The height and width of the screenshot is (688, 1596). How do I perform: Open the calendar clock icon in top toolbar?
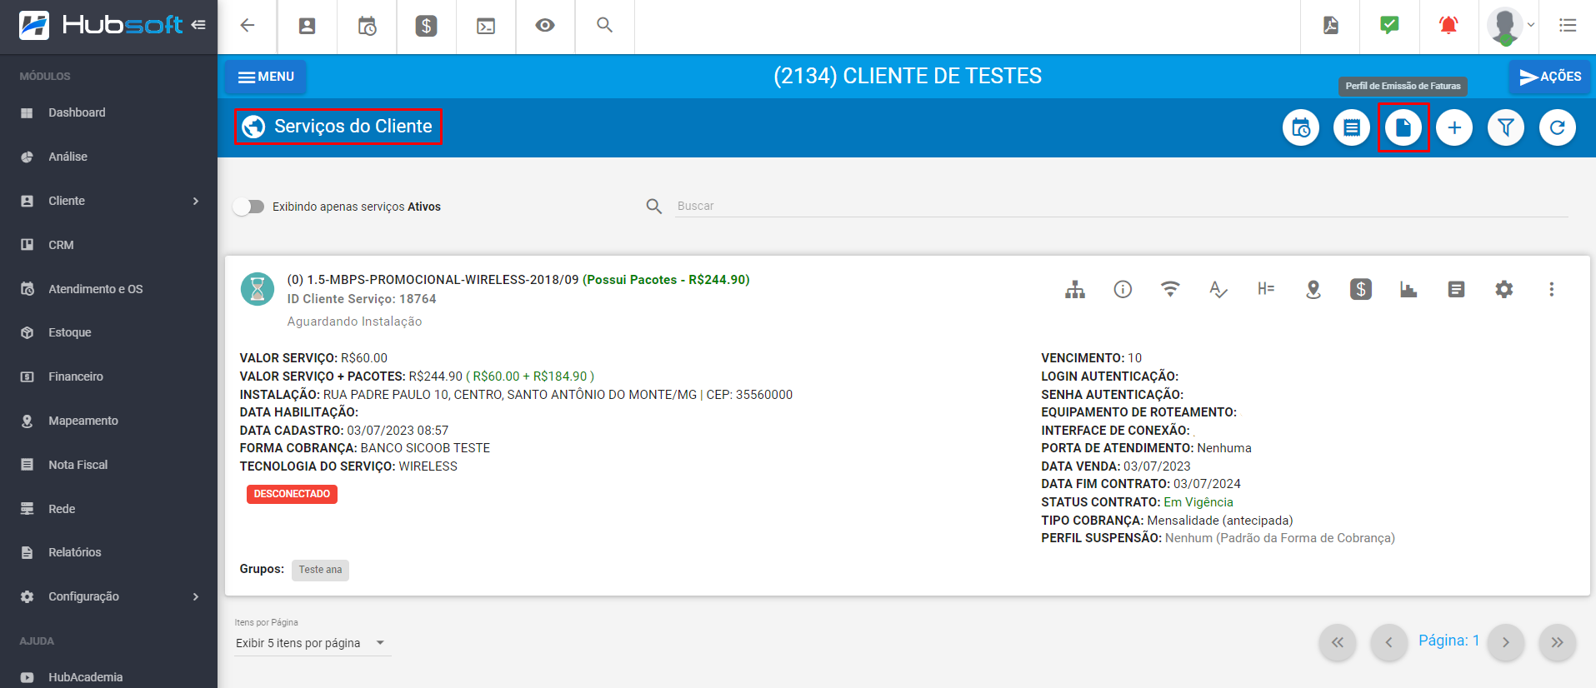(367, 26)
